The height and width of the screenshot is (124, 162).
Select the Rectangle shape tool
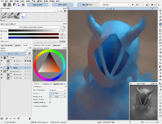coord(160,30)
